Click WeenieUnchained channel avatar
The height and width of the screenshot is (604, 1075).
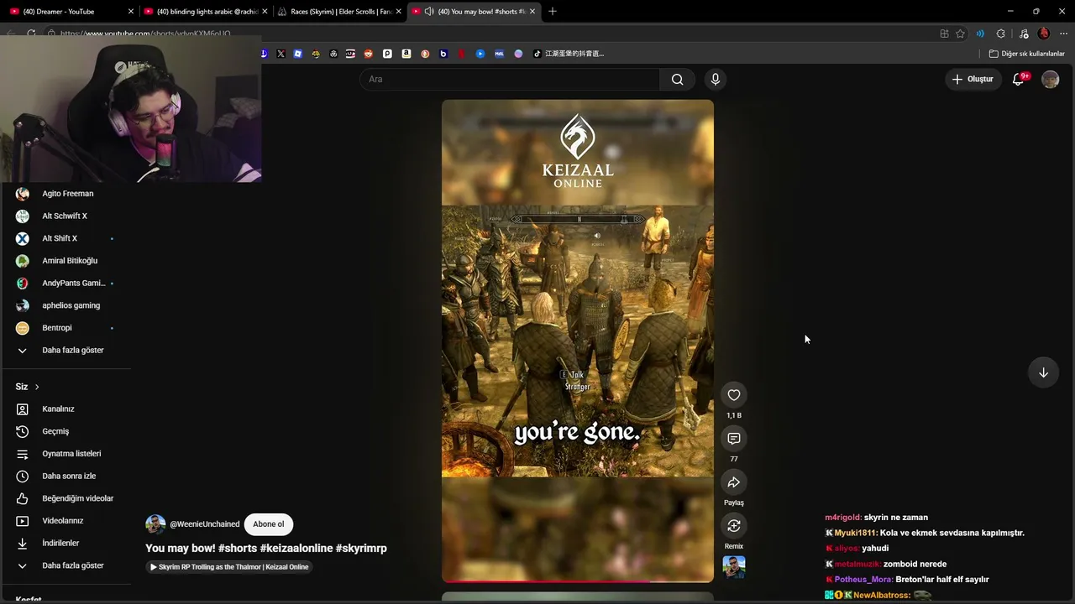(x=155, y=524)
